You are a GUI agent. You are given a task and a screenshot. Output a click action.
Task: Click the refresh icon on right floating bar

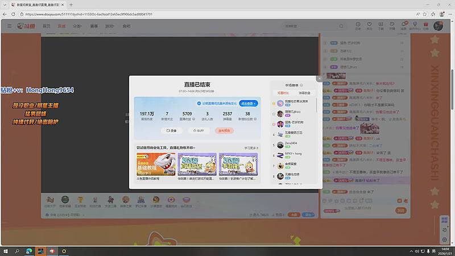point(445,230)
